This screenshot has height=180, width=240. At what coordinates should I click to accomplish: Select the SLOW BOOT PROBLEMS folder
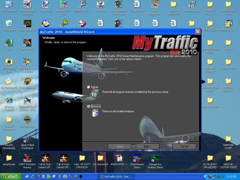click(210, 162)
